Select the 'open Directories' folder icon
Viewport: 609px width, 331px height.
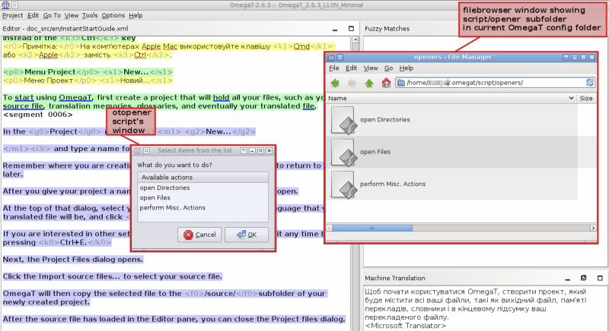click(344, 119)
